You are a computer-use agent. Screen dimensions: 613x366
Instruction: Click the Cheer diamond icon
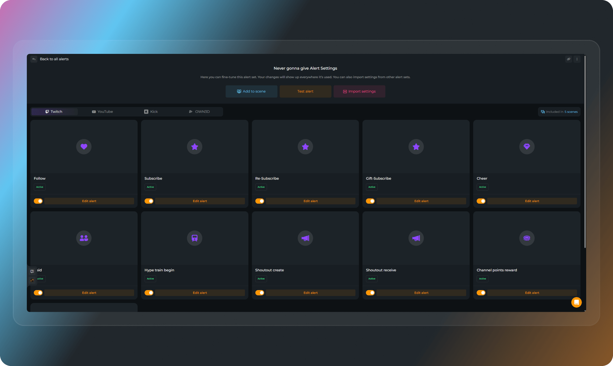[527, 147]
